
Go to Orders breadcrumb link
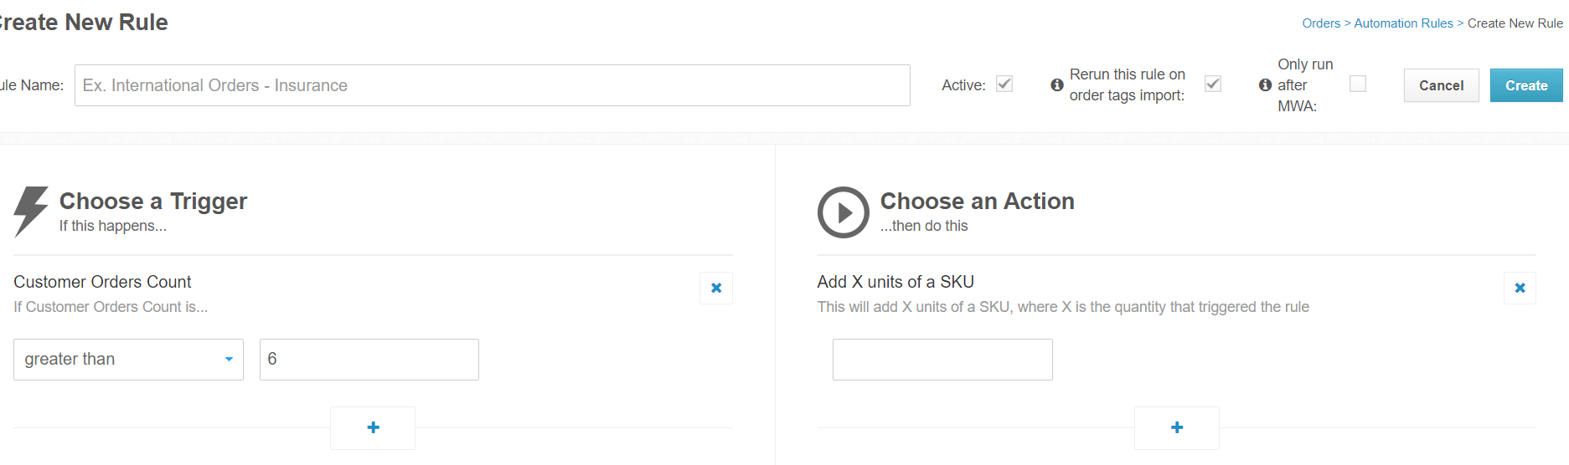coord(1321,23)
